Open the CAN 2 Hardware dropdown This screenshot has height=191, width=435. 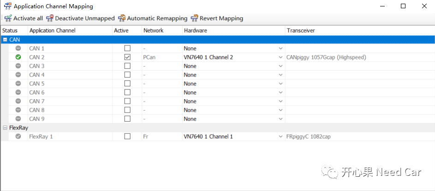coord(280,57)
